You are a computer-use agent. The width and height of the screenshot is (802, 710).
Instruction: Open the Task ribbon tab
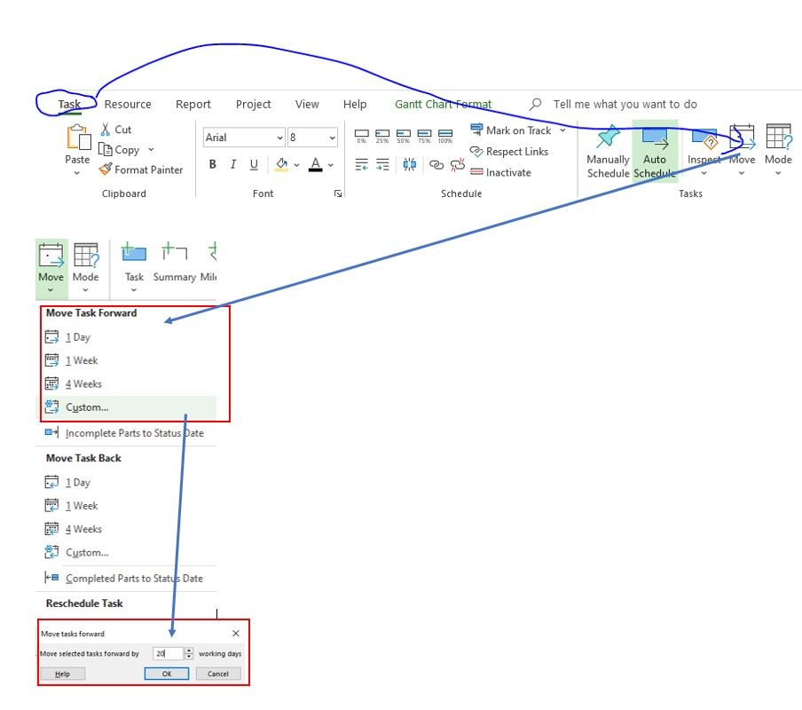pyautogui.click(x=69, y=105)
